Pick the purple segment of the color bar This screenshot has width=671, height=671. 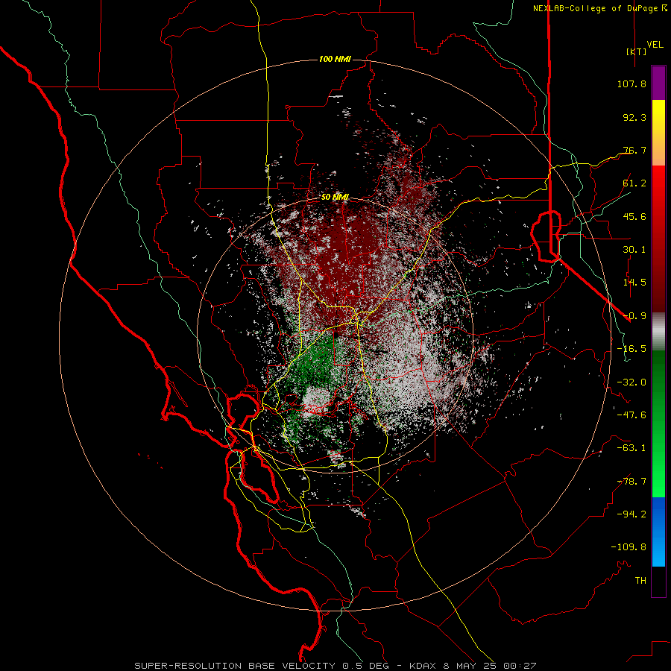tap(658, 84)
